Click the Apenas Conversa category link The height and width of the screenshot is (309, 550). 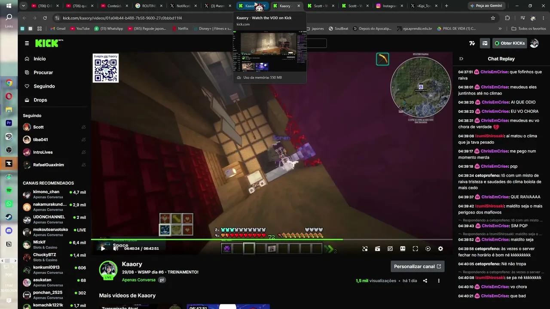[x=138, y=280]
